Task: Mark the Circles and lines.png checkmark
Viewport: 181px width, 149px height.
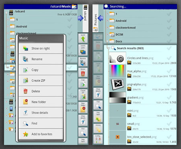Action: [169, 58]
